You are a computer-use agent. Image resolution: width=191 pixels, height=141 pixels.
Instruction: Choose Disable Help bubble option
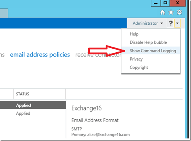pos(148,42)
